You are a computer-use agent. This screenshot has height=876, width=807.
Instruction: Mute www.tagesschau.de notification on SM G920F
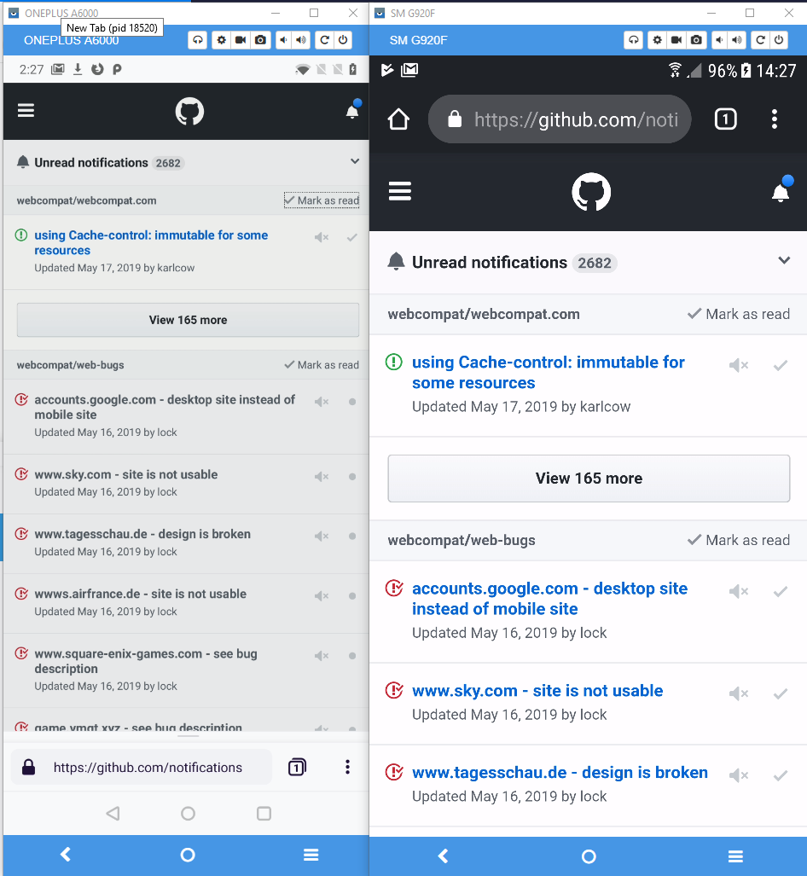[x=738, y=775]
